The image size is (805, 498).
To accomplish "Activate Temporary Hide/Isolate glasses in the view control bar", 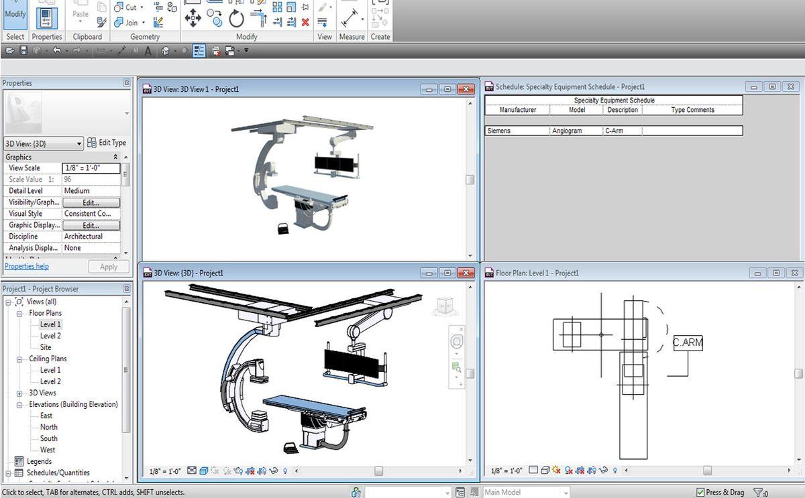I will coord(274,471).
